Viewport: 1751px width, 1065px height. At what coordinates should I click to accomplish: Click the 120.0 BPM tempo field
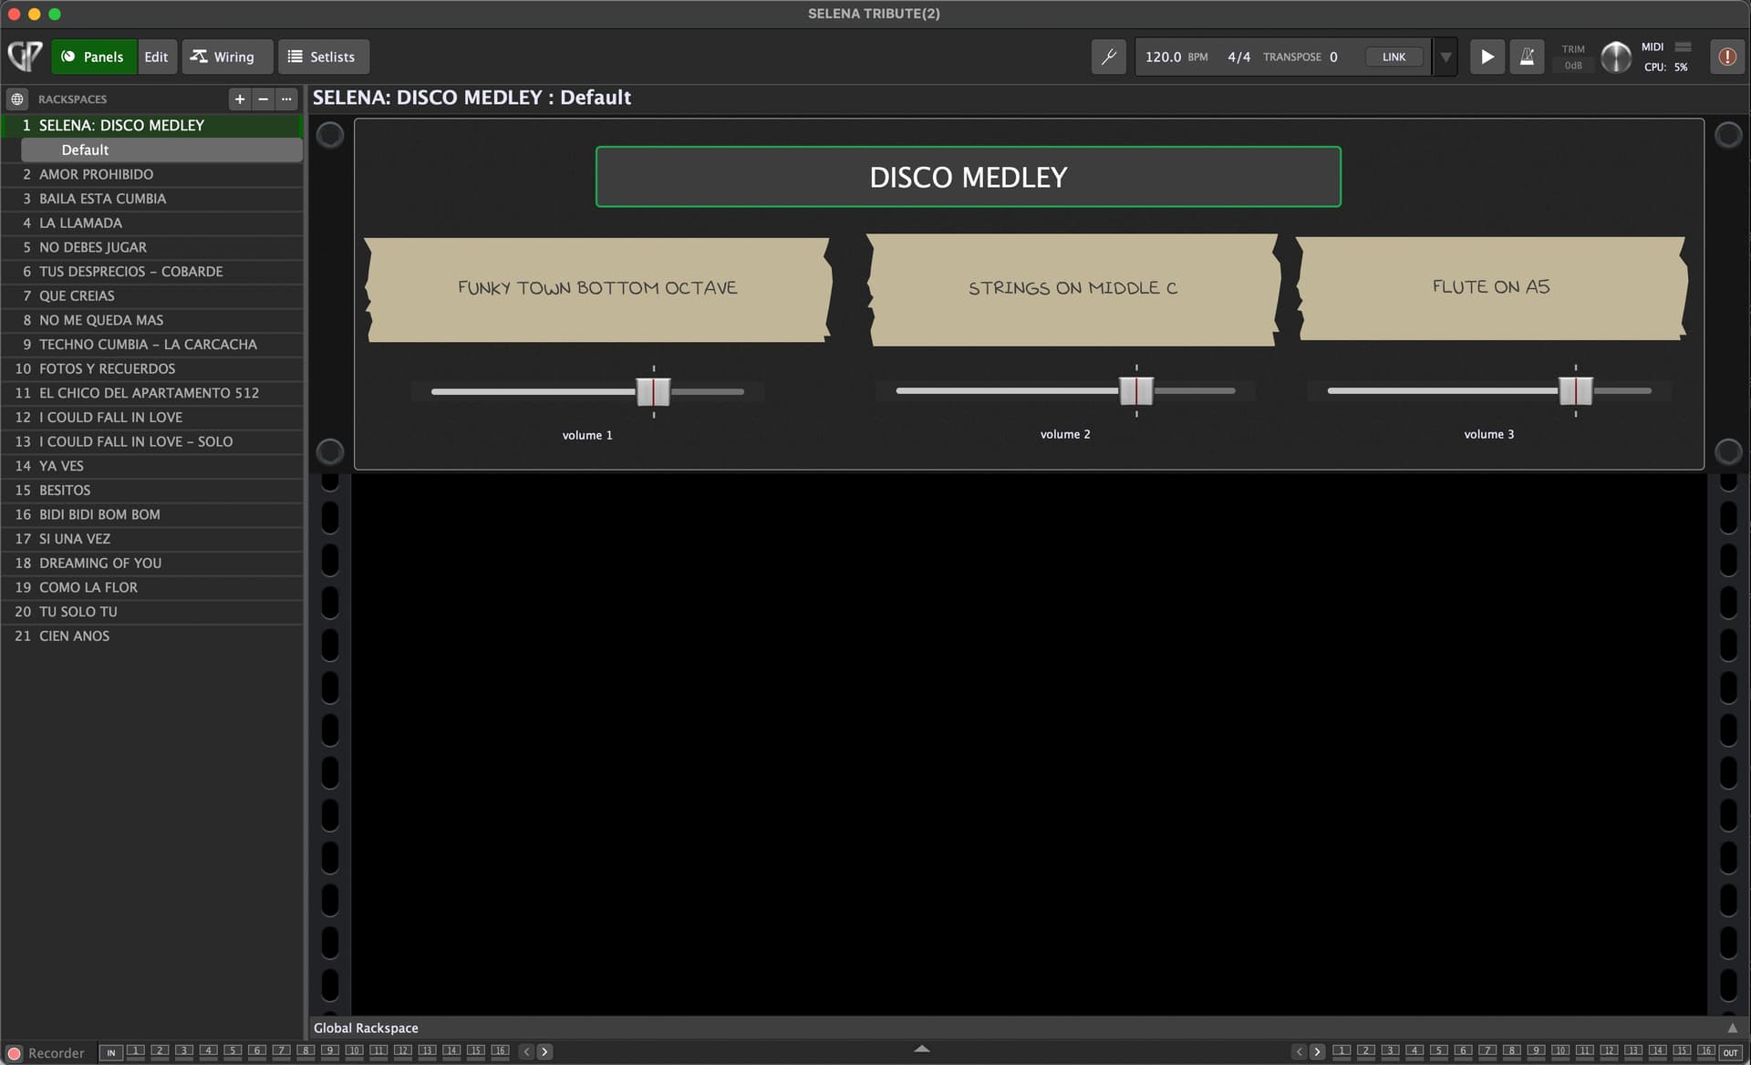[x=1176, y=57]
